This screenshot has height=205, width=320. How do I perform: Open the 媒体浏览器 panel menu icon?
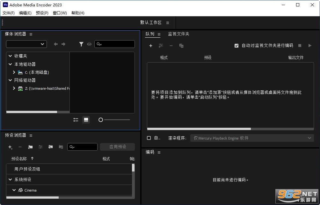click(31, 34)
